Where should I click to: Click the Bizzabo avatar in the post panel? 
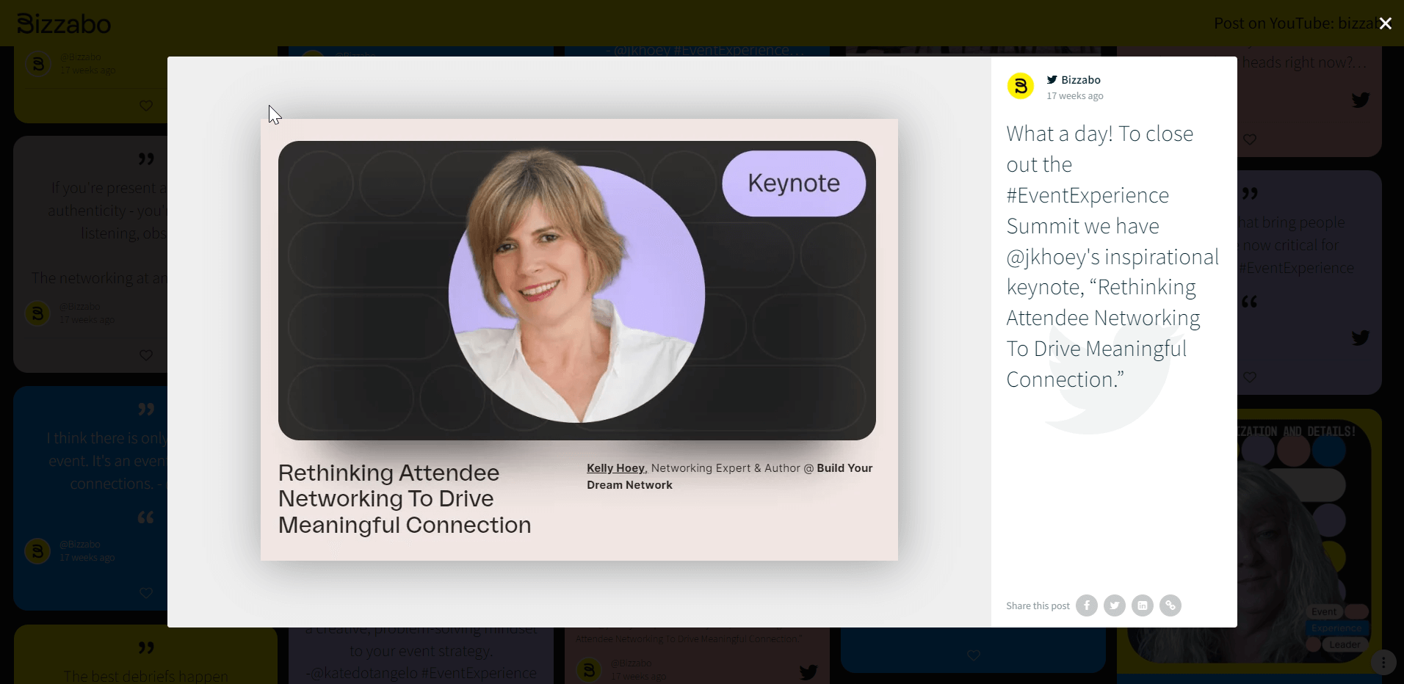(x=1021, y=86)
